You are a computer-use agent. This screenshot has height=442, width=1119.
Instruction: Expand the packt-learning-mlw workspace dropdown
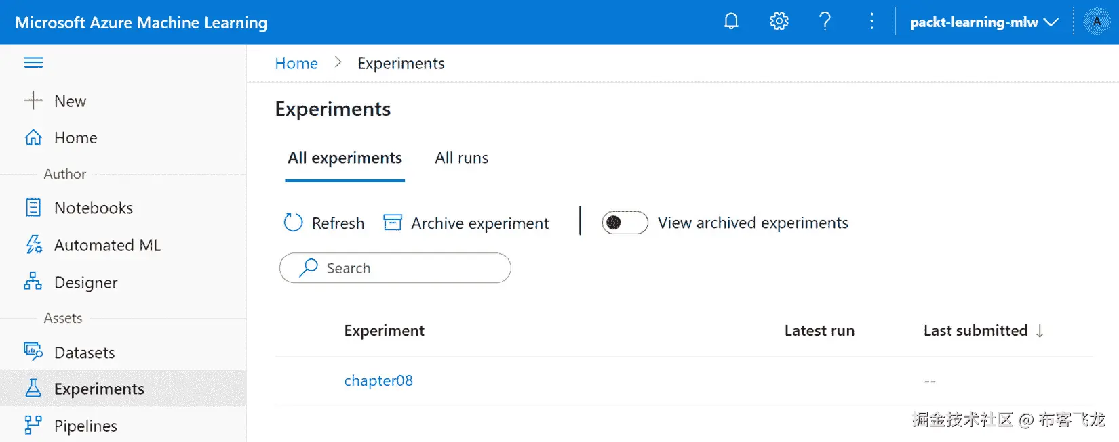click(983, 22)
